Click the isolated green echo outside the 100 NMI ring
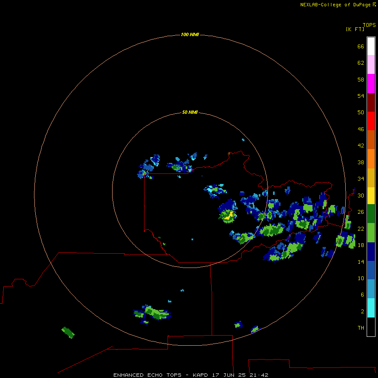378x378 pixels. click(x=68, y=333)
